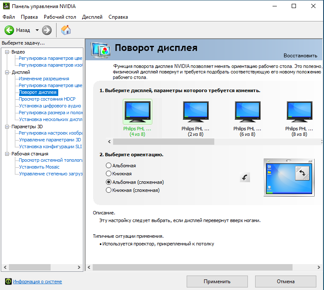The height and width of the screenshot is (290, 324).
Task: Open the Дисплей menu
Action: 92,17
